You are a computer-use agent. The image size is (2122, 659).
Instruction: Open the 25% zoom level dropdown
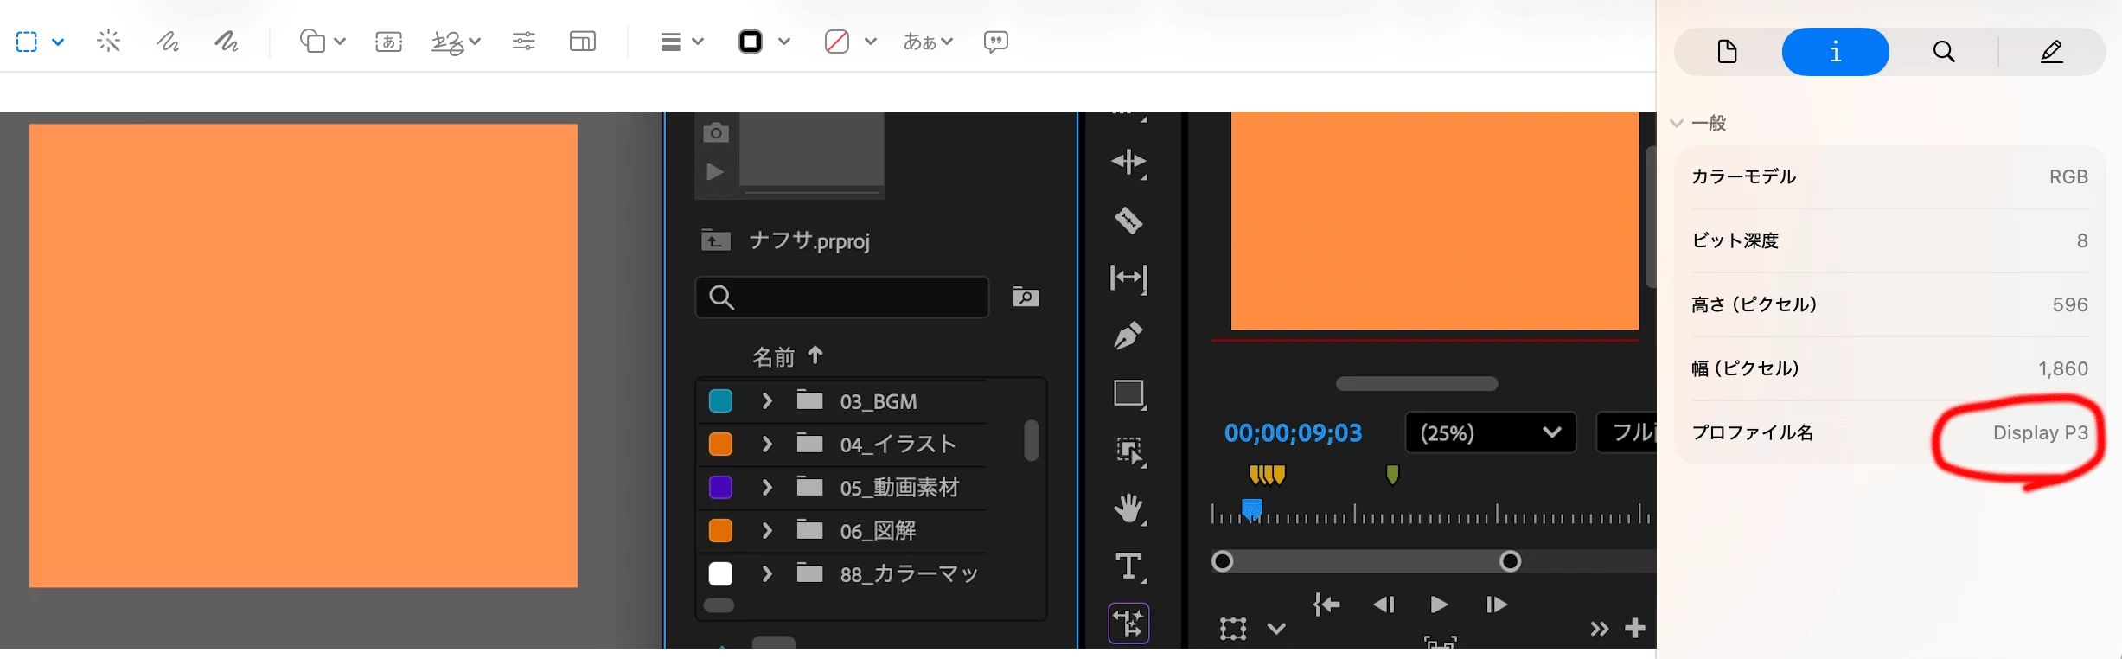(1491, 432)
